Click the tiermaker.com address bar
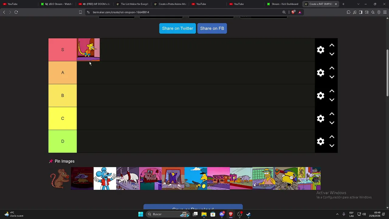Image resolution: width=389 pixels, height=219 pixels. tap(182, 12)
